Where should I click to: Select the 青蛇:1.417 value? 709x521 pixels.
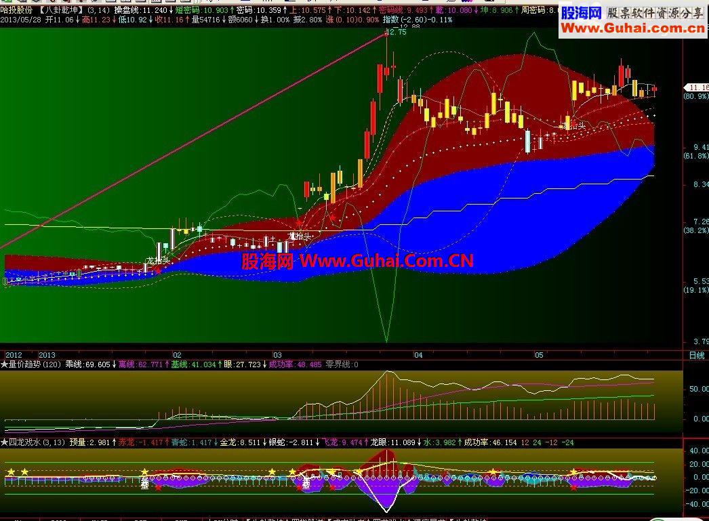tap(191, 443)
